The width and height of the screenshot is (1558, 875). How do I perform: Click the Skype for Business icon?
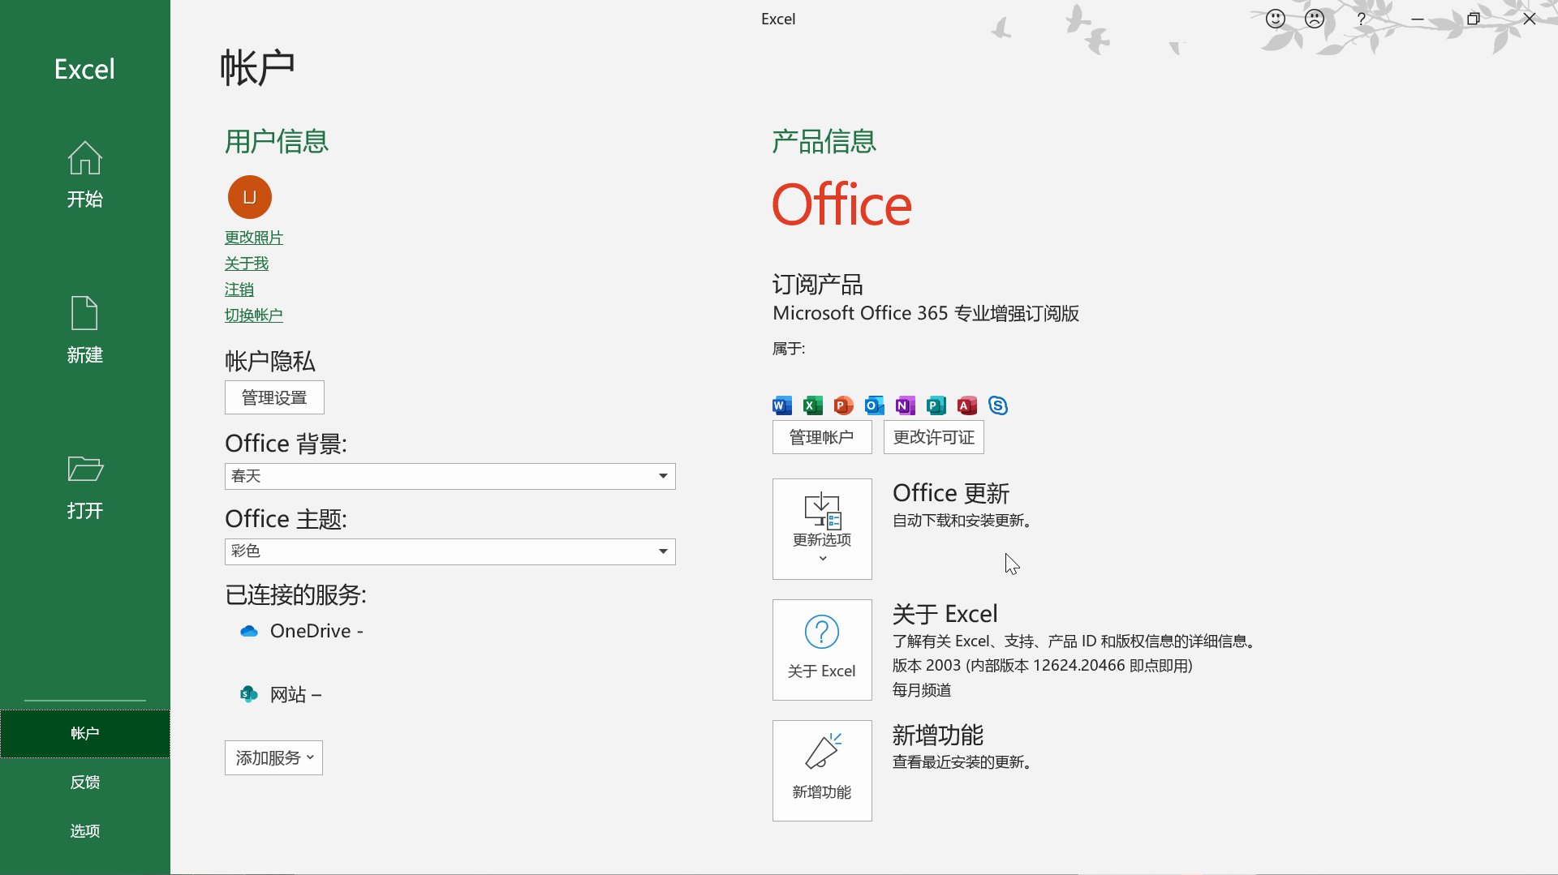point(998,405)
